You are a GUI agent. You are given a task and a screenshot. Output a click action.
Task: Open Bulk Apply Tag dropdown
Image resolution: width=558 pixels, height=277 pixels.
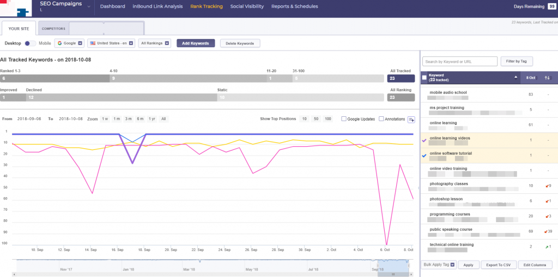click(x=439, y=265)
